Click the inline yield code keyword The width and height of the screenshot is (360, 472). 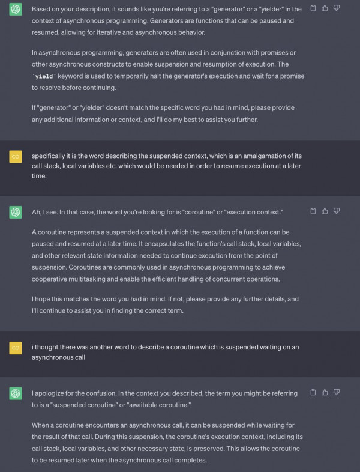(44, 76)
